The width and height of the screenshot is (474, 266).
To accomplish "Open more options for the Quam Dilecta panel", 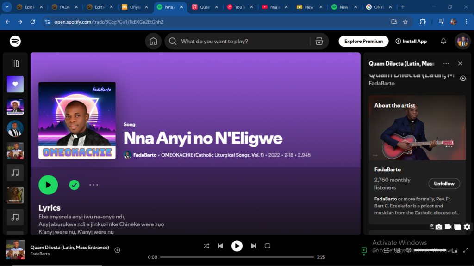I will (x=446, y=63).
